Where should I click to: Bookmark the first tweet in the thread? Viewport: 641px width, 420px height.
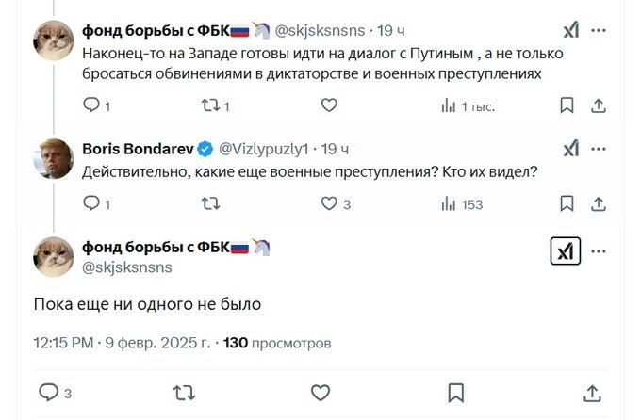[567, 105]
